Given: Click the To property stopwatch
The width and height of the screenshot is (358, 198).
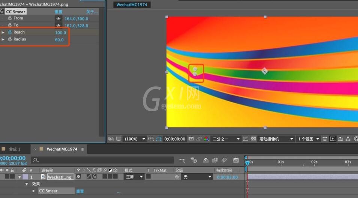Looking at the screenshot, I should pyautogui.click(x=10, y=25).
